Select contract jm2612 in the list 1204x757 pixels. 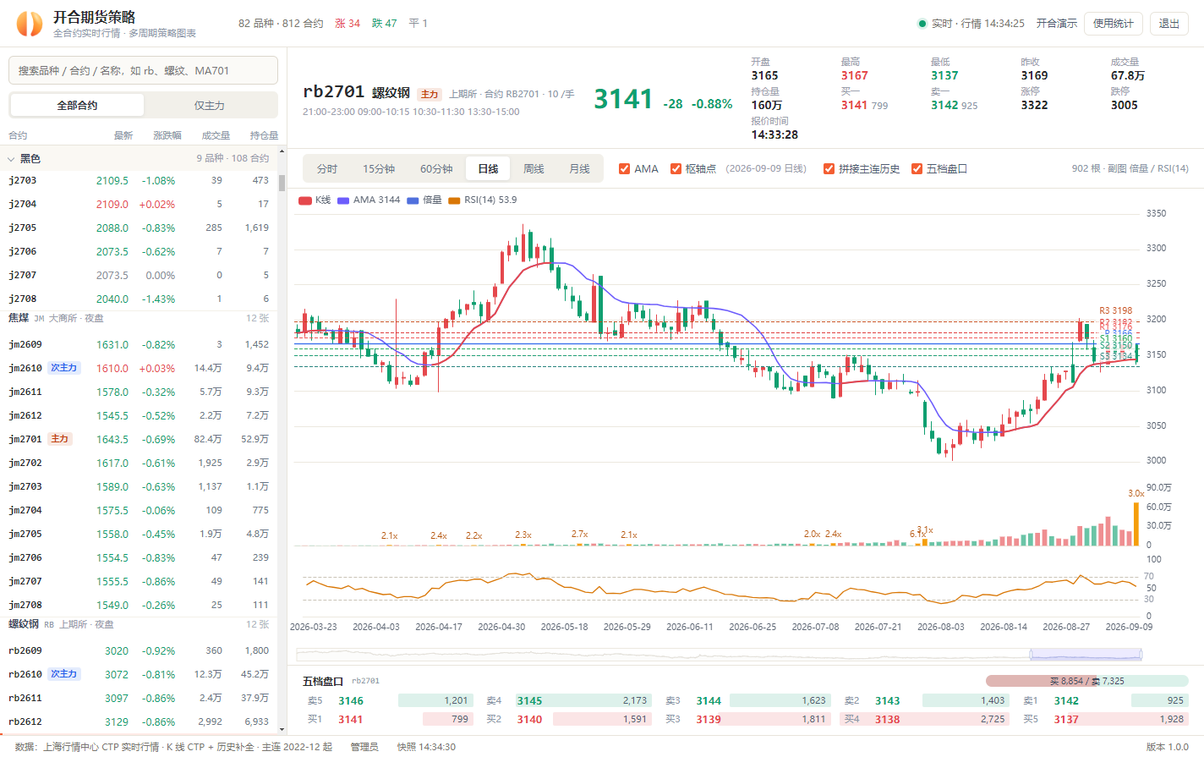click(x=140, y=415)
